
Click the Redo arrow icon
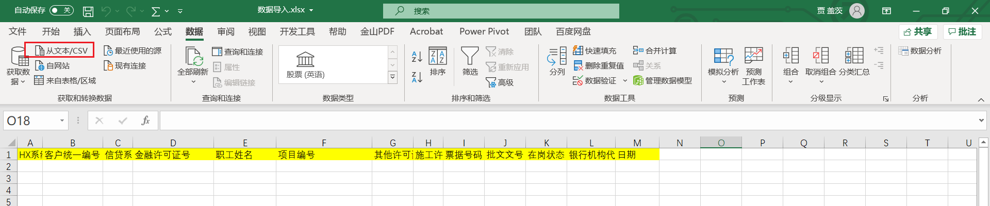tap(131, 11)
